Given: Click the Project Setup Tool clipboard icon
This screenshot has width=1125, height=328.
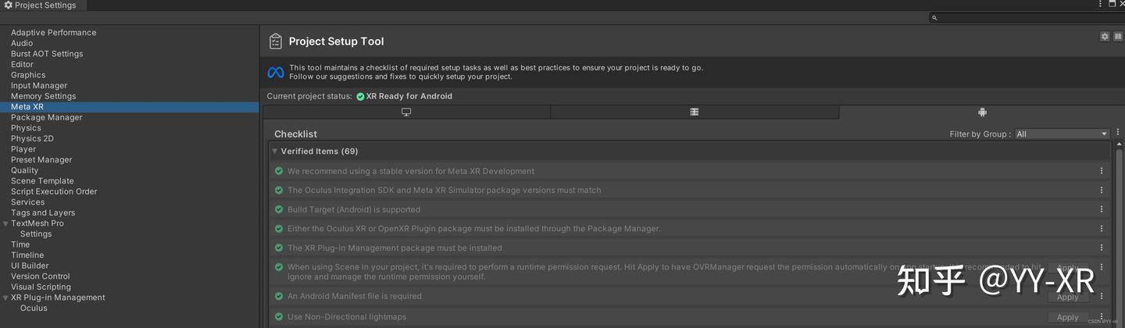Looking at the screenshot, I should click(x=275, y=41).
